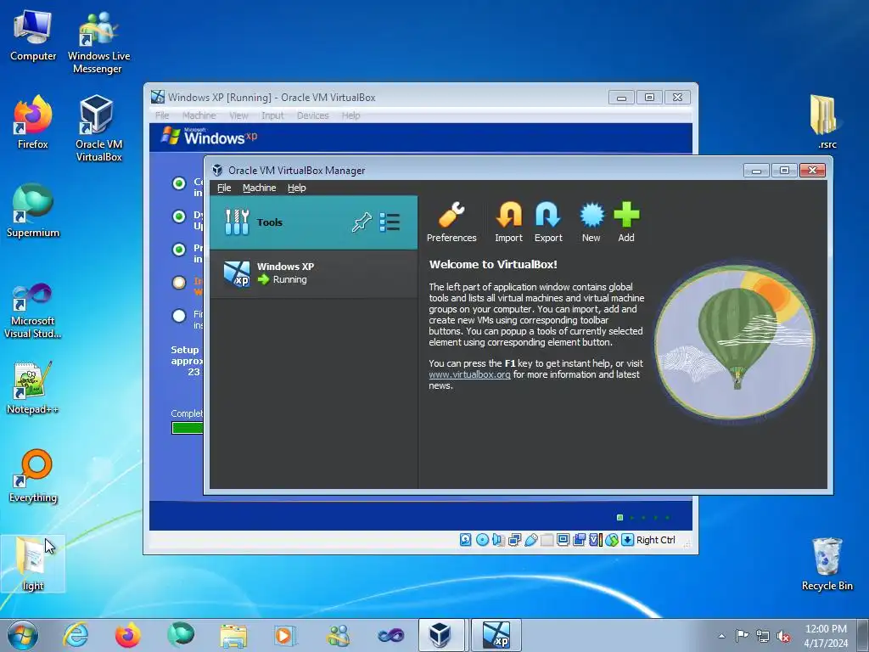Image resolution: width=869 pixels, height=652 pixels.
Task: Click the optical disc indicator in VM status bar
Action: (482, 539)
